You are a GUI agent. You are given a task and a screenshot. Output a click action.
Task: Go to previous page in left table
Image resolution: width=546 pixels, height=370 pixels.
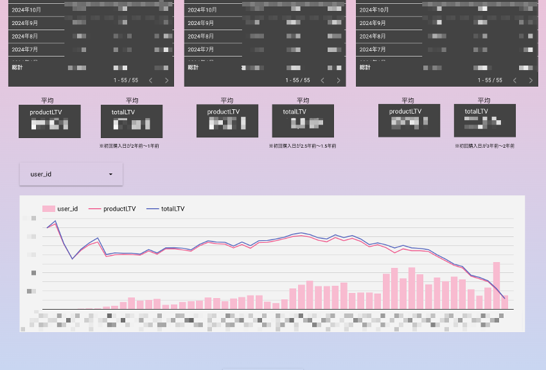[151, 80]
